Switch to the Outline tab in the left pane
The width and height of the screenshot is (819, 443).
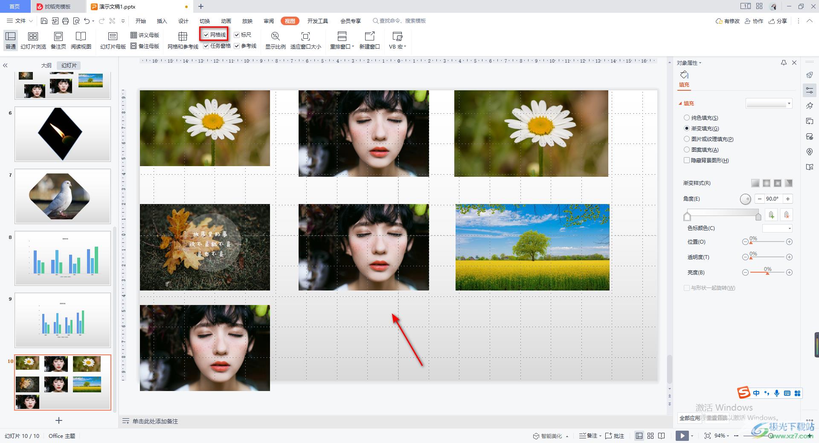pos(46,66)
